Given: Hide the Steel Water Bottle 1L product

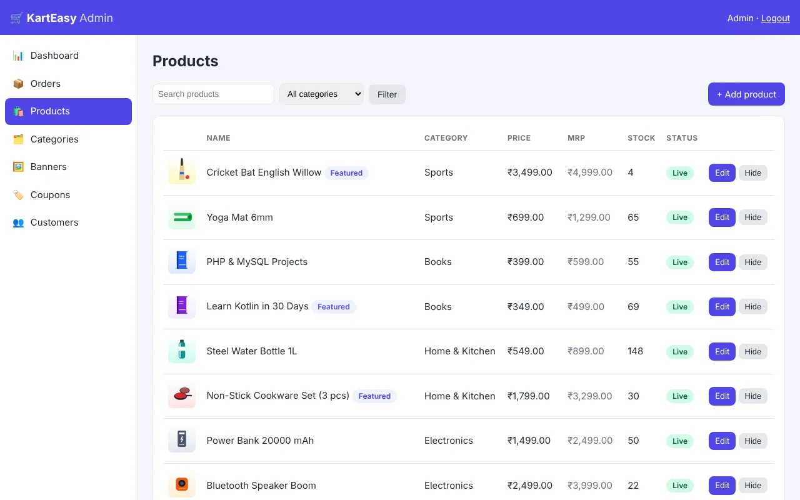Looking at the screenshot, I should click(x=753, y=352).
